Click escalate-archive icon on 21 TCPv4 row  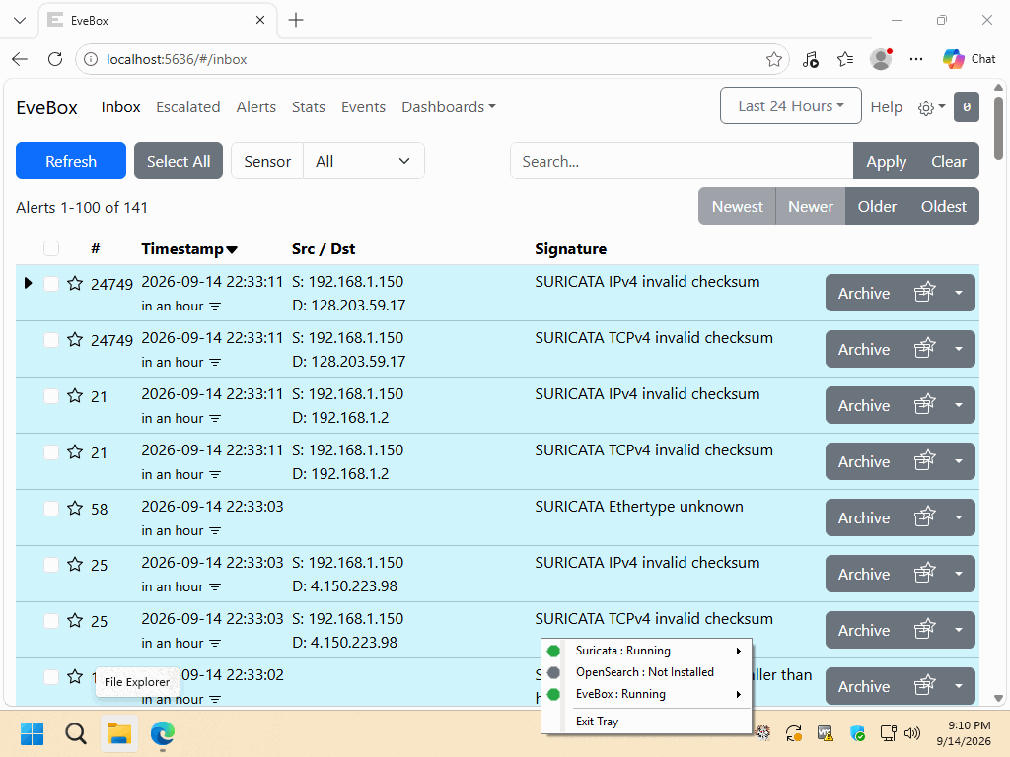[x=925, y=461]
